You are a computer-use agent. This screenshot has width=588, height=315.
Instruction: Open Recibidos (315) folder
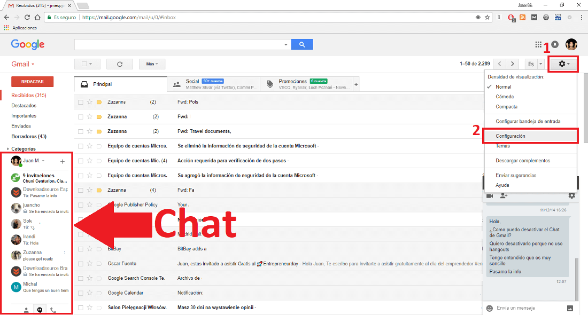pyautogui.click(x=29, y=96)
